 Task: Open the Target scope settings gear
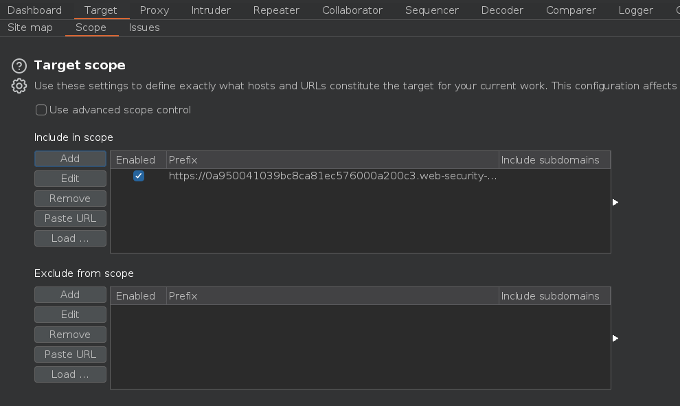(19, 86)
